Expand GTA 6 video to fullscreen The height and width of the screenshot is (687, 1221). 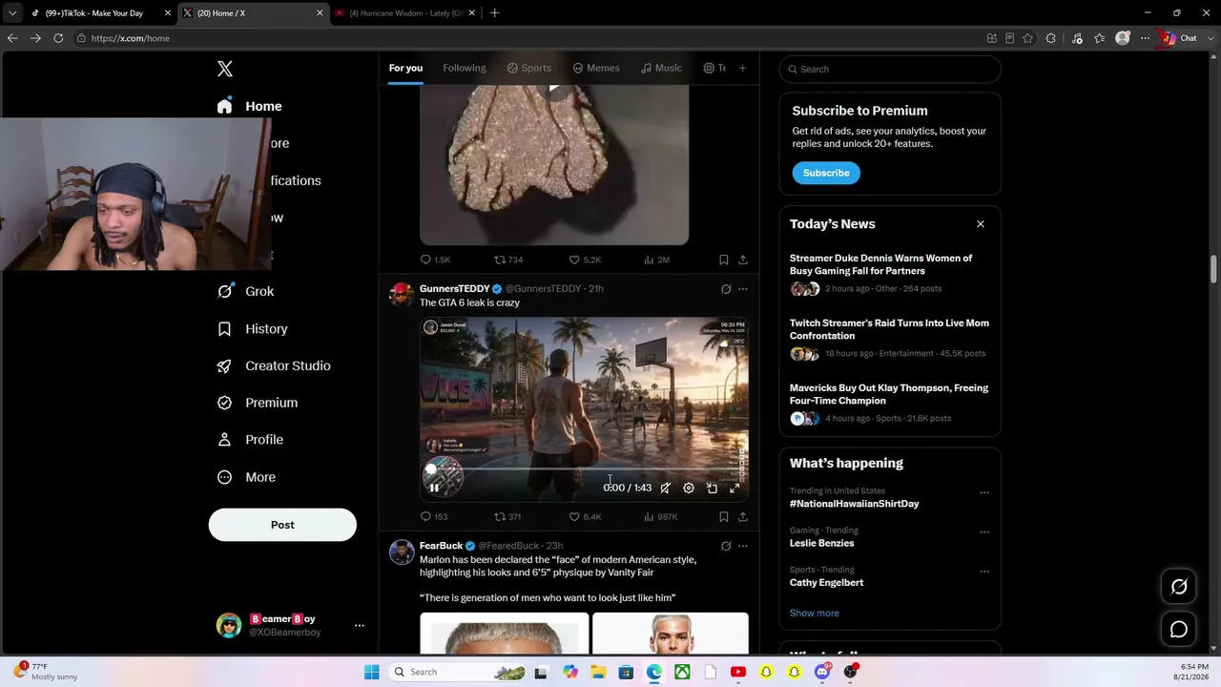pyautogui.click(x=735, y=488)
